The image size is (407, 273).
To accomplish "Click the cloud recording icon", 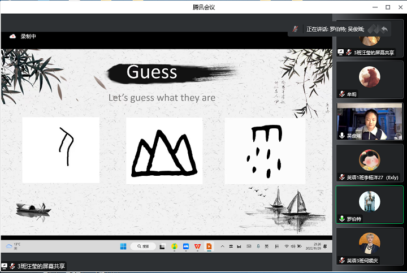I will pyautogui.click(x=13, y=36).
